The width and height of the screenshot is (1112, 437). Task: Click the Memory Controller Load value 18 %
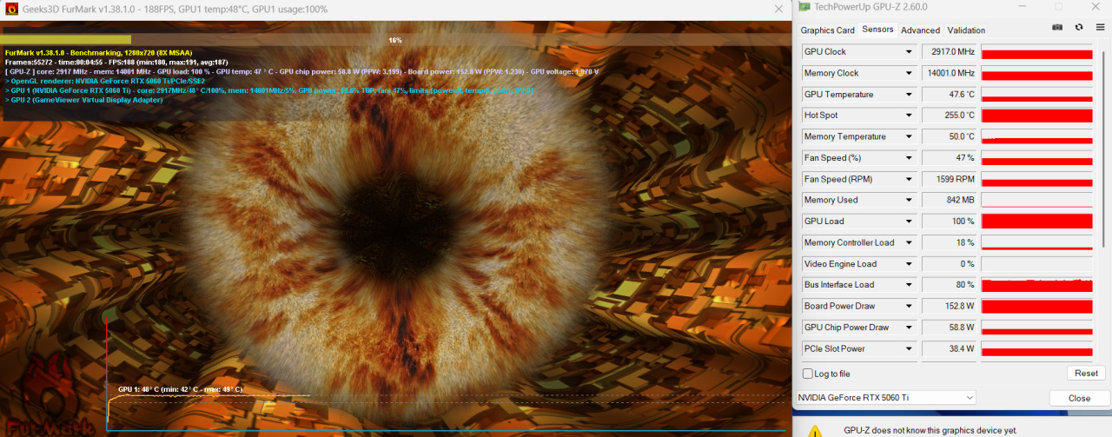949,242
